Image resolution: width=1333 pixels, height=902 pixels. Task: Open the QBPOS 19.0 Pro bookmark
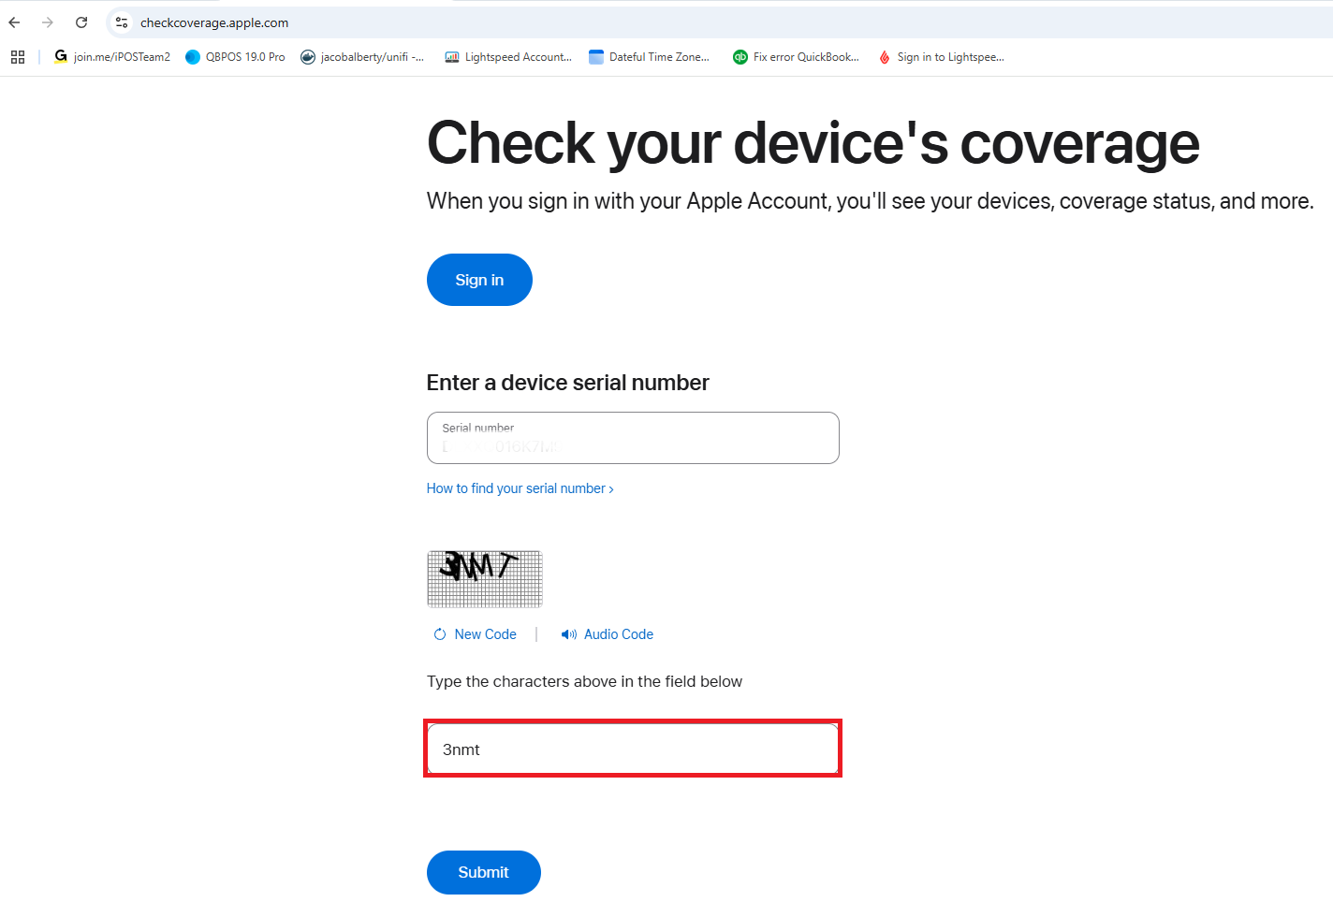pos(235,57)
